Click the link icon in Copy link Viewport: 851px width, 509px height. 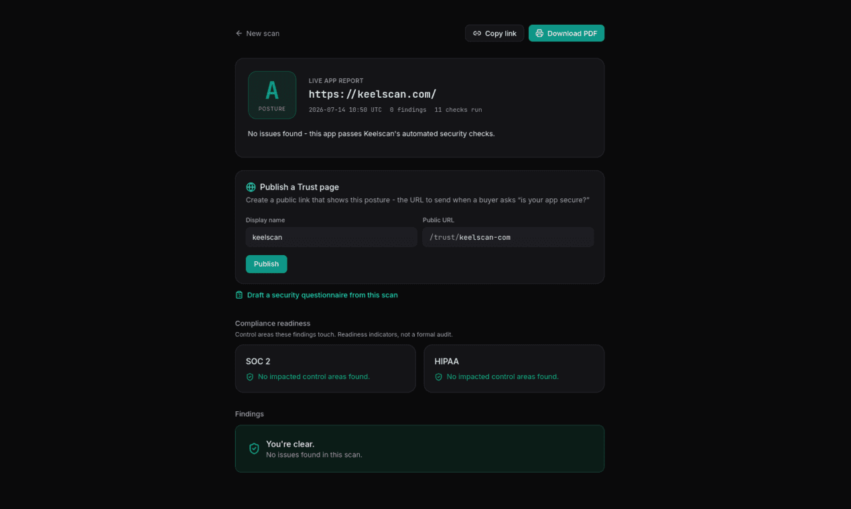point(477,33)
